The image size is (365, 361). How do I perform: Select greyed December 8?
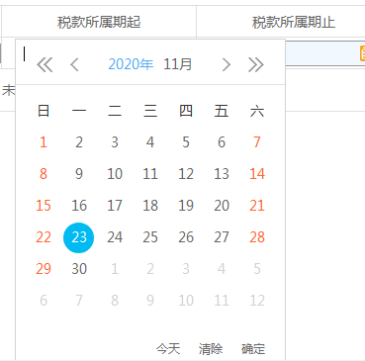point(115,301)
